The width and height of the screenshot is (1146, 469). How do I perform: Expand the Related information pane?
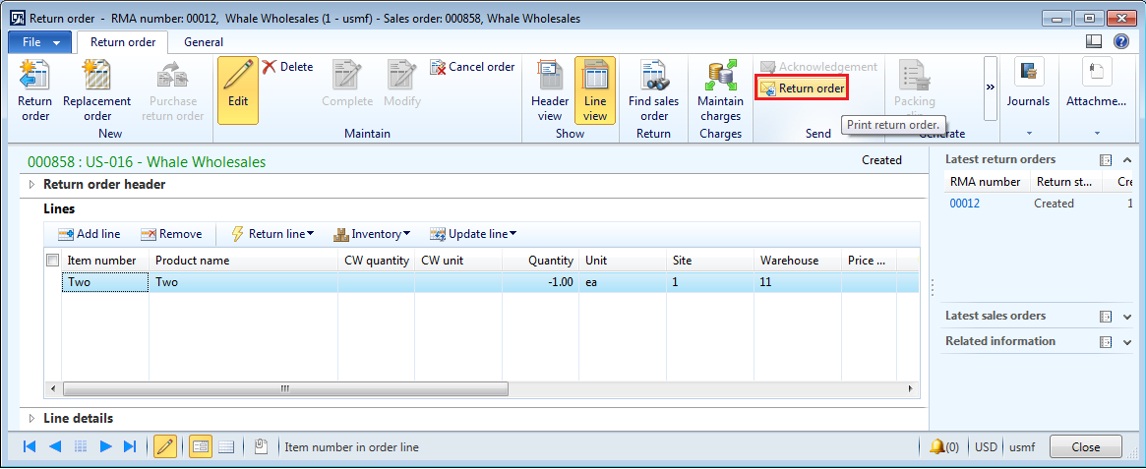(x=1127, y=342)
